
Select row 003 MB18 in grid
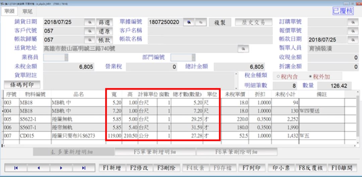coord(179,103)
